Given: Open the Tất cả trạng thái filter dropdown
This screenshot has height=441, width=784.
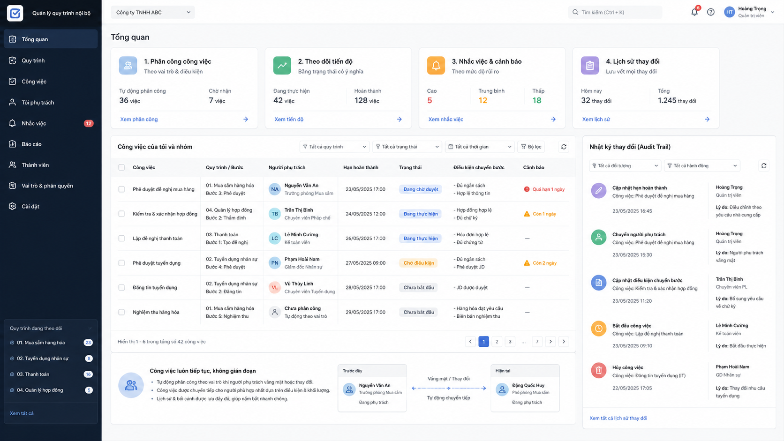Looking at the screenshot, I should tap(407, 147).
